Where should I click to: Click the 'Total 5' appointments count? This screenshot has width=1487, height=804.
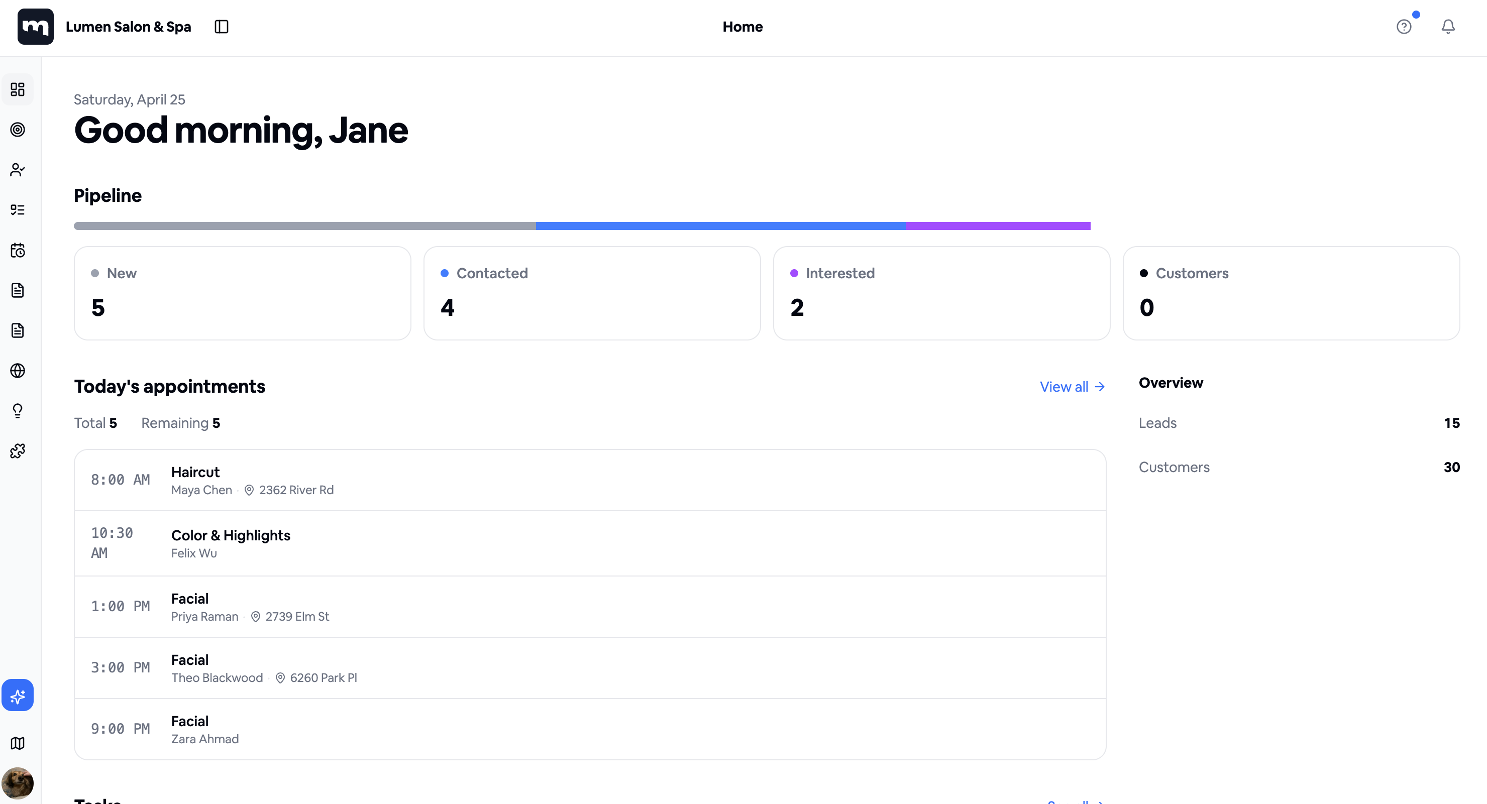(x=95, y=423)
